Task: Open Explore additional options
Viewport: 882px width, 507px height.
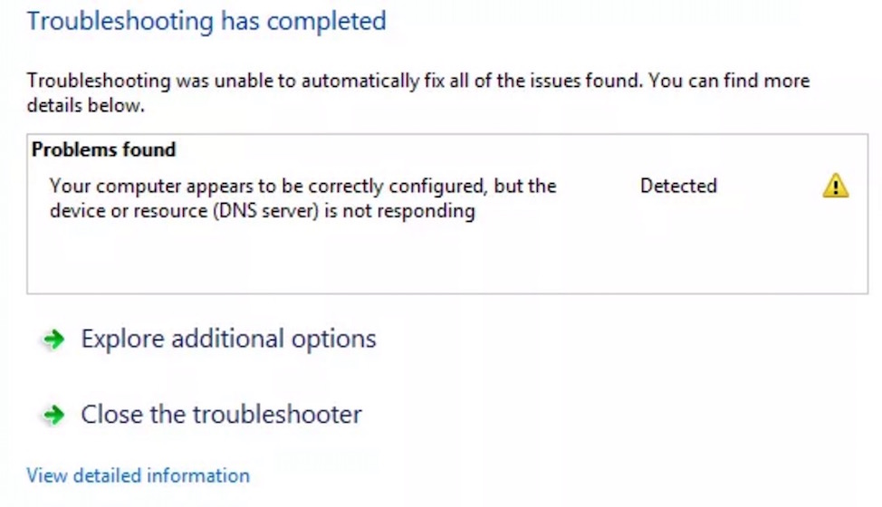Action: tap(228, 339)
